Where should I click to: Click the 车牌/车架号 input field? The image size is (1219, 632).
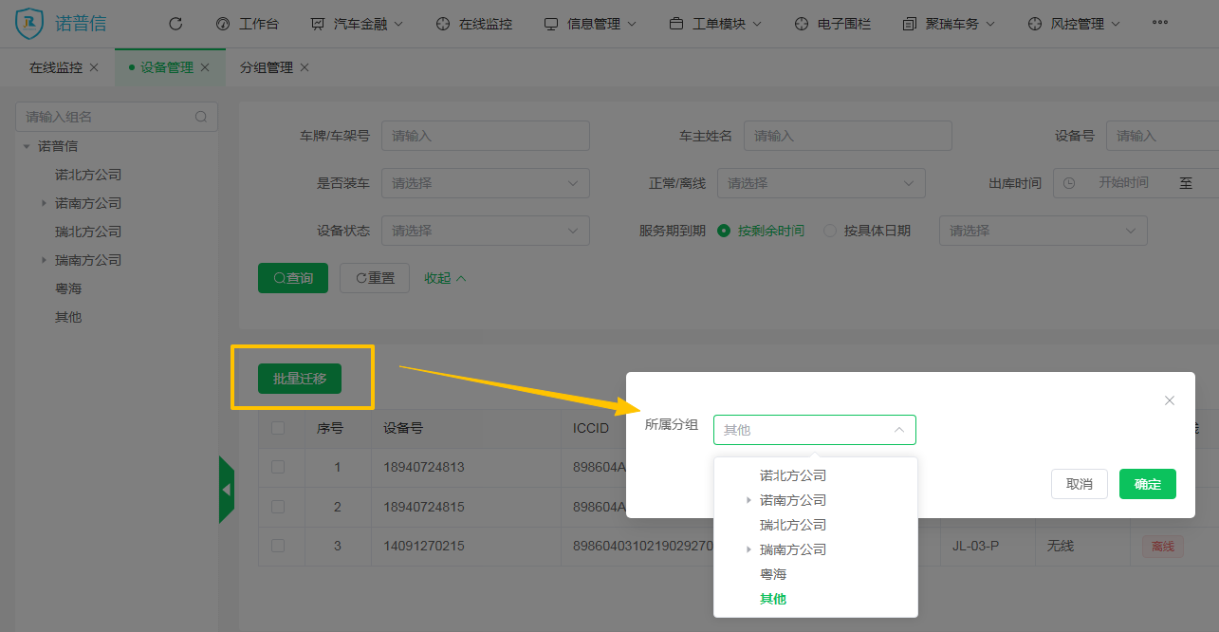click(x=485, y=136)
